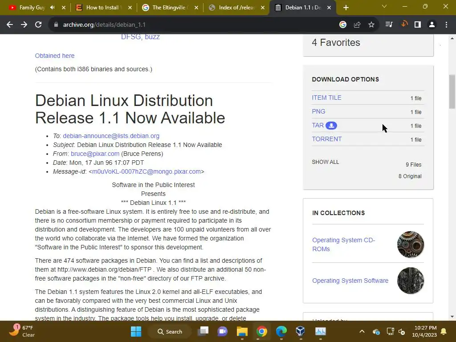Open VirtualBox from the taskbar
The width and height of the screenshot is (456, 342).
301,331
